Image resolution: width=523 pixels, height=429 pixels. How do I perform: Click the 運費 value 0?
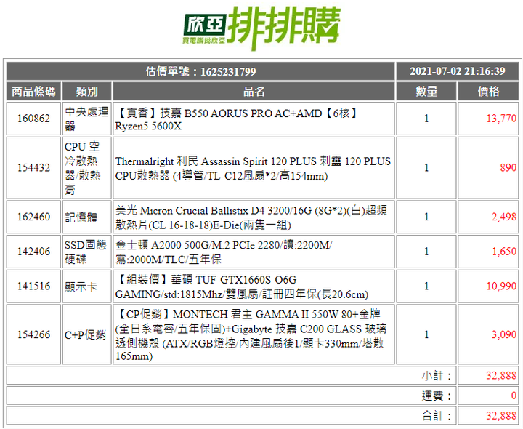tap(514, 396)
